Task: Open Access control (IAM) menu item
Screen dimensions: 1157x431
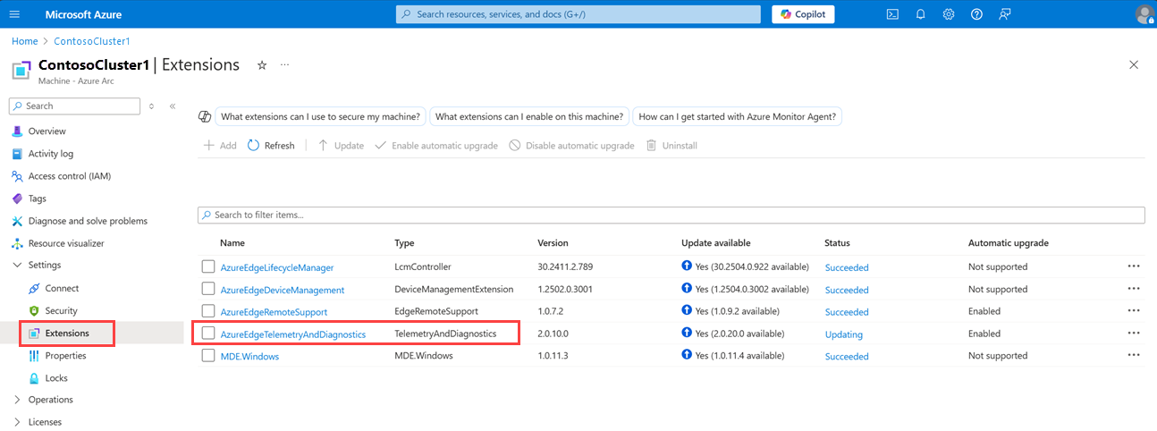Action: pyautogui.click(x=69, y=176)
